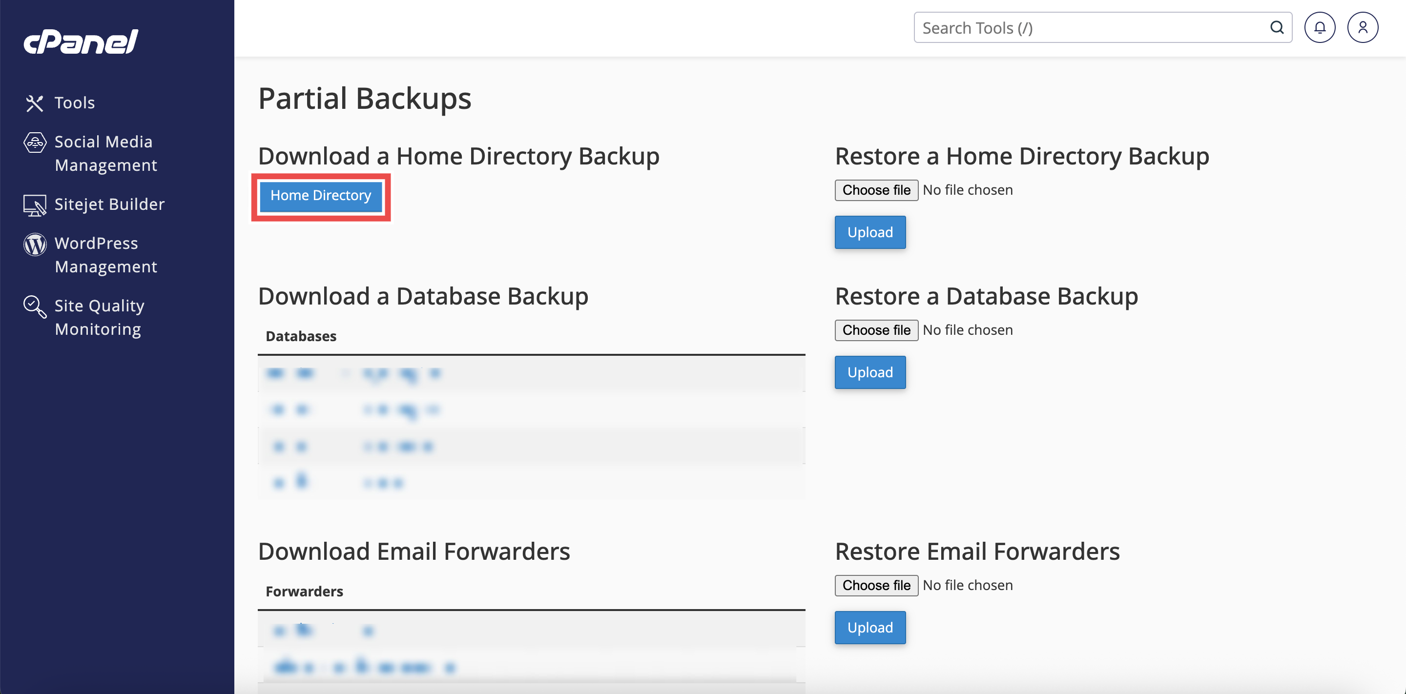Click the search magnifier in Search Tools
The height and width of the screenshot is (694, 1406).
(x=1277, y=28)
